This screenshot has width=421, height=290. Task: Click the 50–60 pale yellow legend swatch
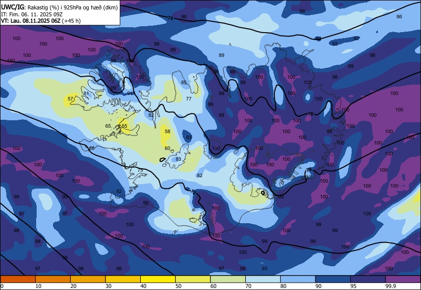click(193, 279)
